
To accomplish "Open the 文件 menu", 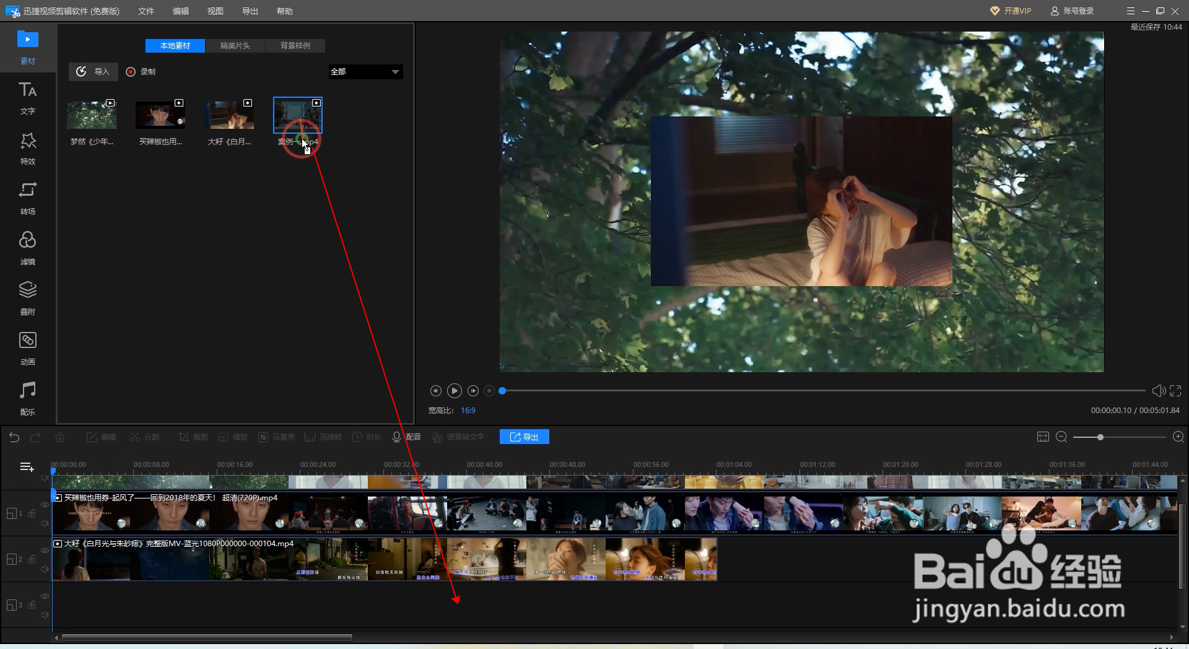I will (146, 11).
